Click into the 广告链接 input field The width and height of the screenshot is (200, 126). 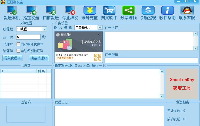pyautogui.click(x=151, y=60)
